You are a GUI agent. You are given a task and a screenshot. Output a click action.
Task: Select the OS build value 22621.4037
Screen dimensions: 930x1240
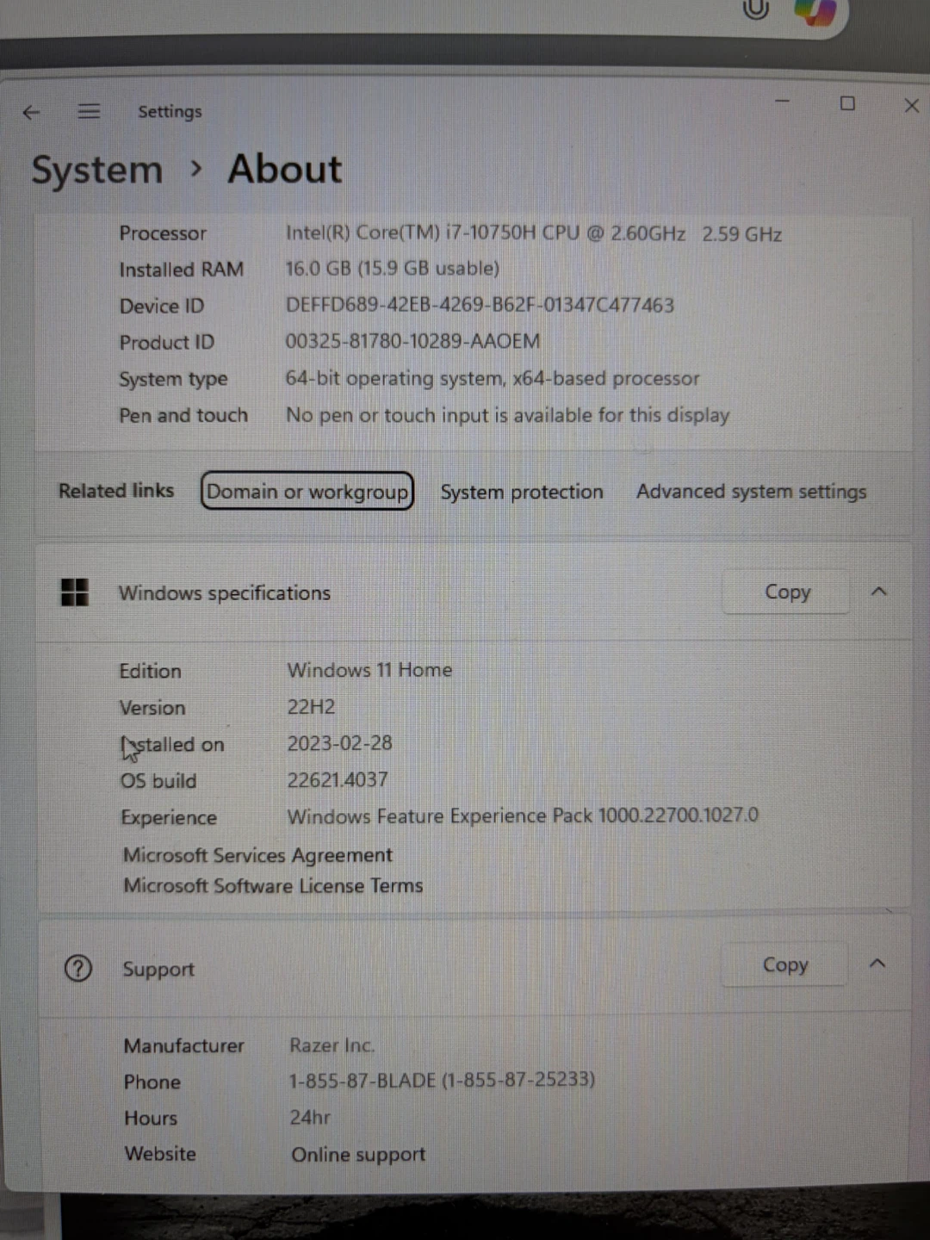[x=338, y=780]
